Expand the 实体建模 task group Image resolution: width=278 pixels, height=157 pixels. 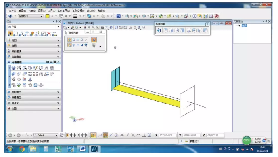[x=34, y=51]
